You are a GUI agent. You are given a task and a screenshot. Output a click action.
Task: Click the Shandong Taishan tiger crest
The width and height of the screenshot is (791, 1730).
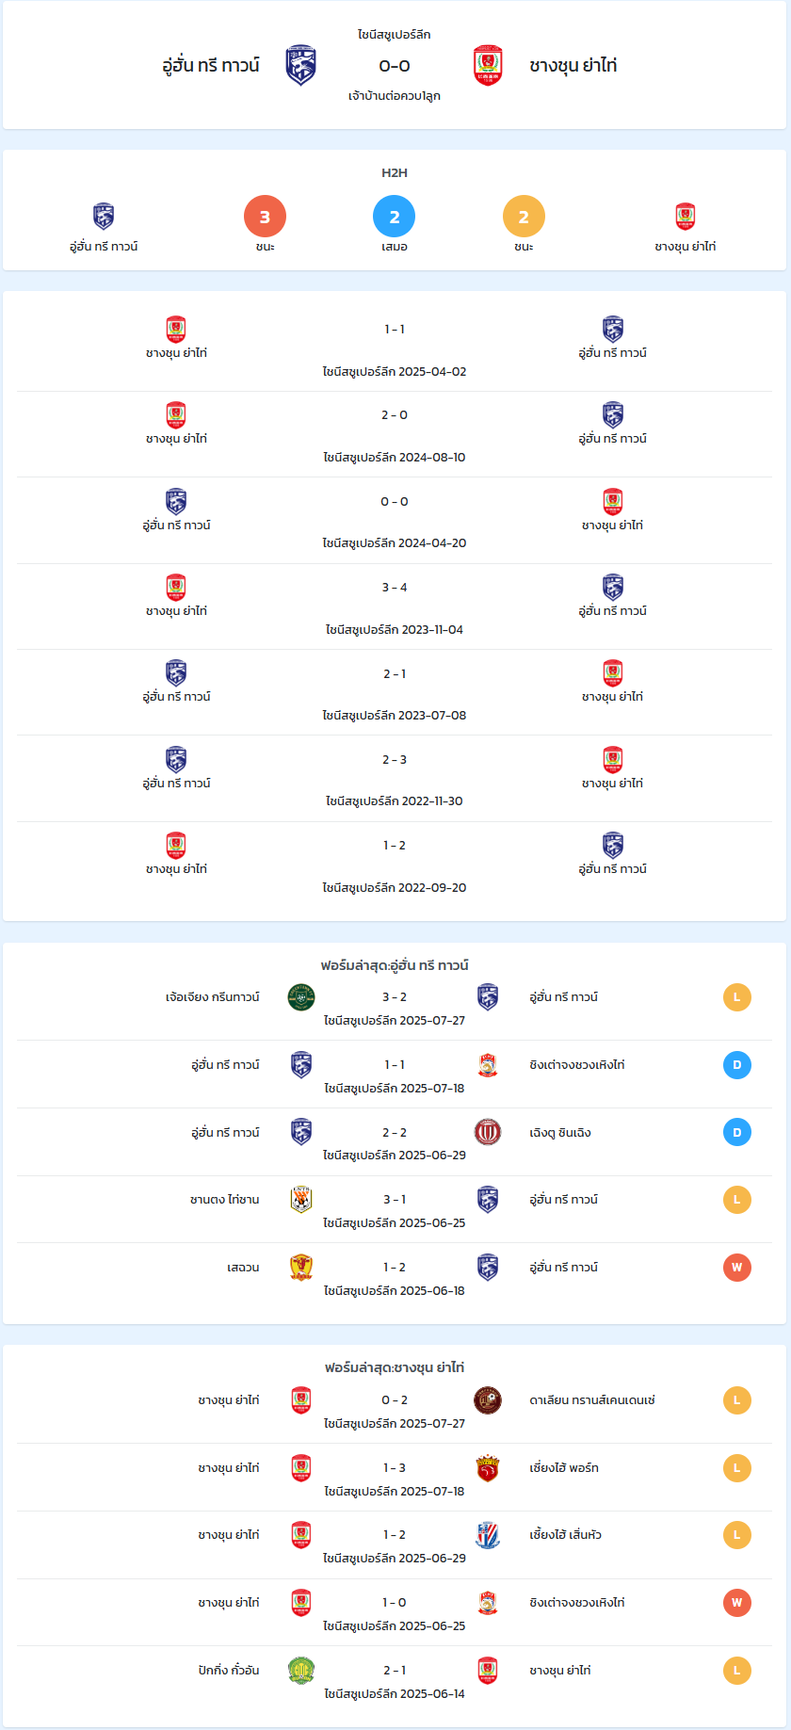click(301, 1200)
